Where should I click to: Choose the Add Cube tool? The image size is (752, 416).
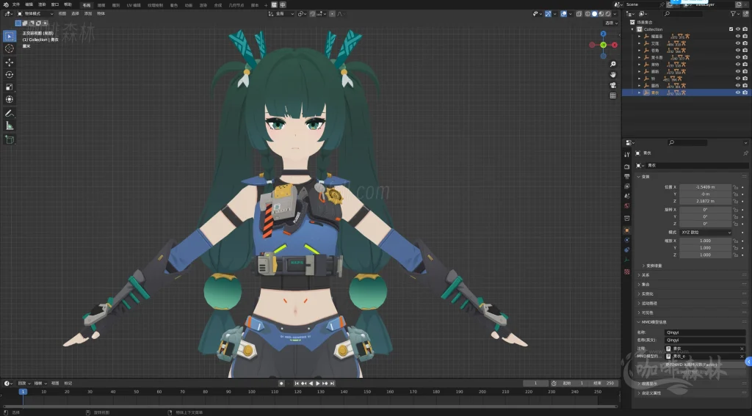9,139
